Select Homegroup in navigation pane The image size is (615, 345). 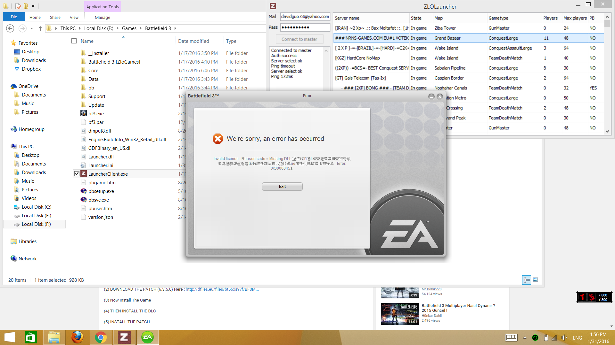click(x=31, y=129)
